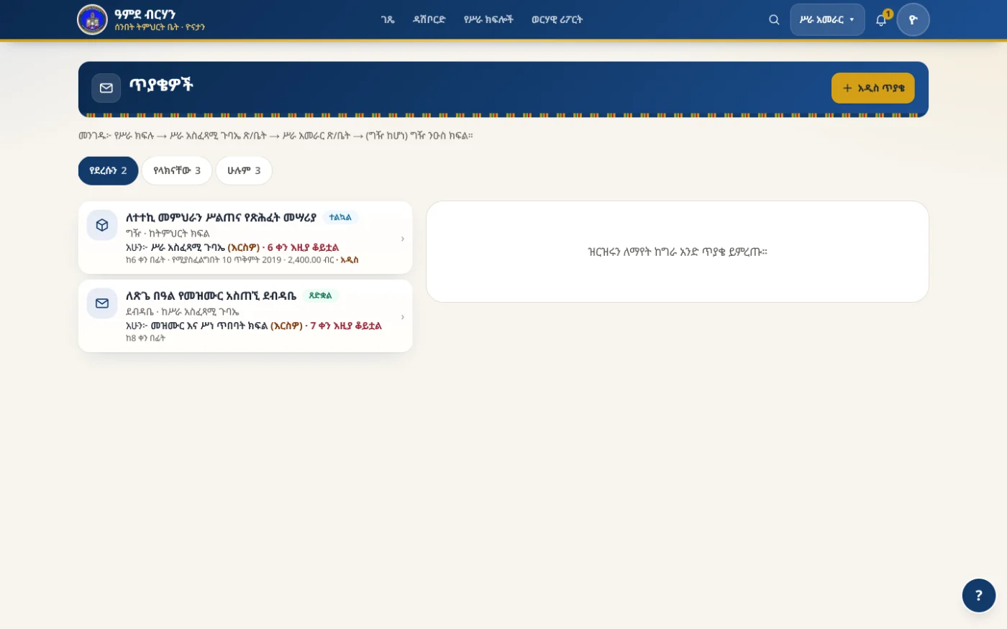Open the ዳሽቦርድ menu item
This screenshot has width=1007, height=629.
point(429,19)
